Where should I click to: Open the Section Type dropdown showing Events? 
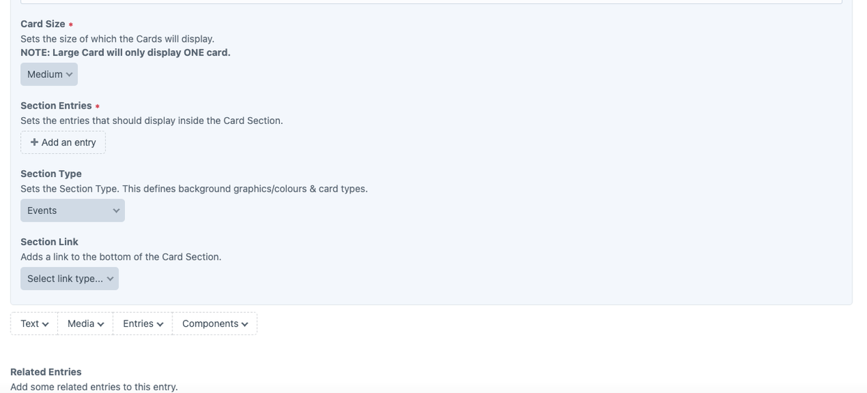(x=72, y=210)
